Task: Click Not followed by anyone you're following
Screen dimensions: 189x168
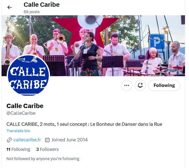Action: click(43, 159)
